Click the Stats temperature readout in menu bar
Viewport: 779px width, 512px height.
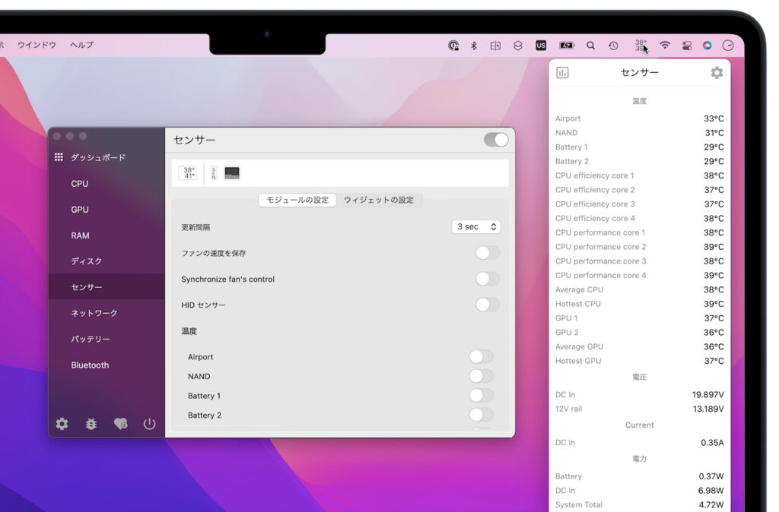640,45
